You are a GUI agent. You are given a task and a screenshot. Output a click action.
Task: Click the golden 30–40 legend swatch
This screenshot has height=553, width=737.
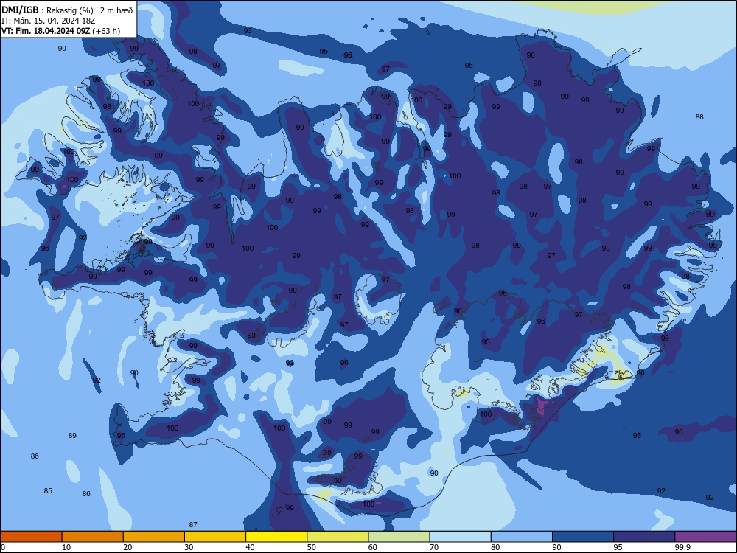click(215, 537)
